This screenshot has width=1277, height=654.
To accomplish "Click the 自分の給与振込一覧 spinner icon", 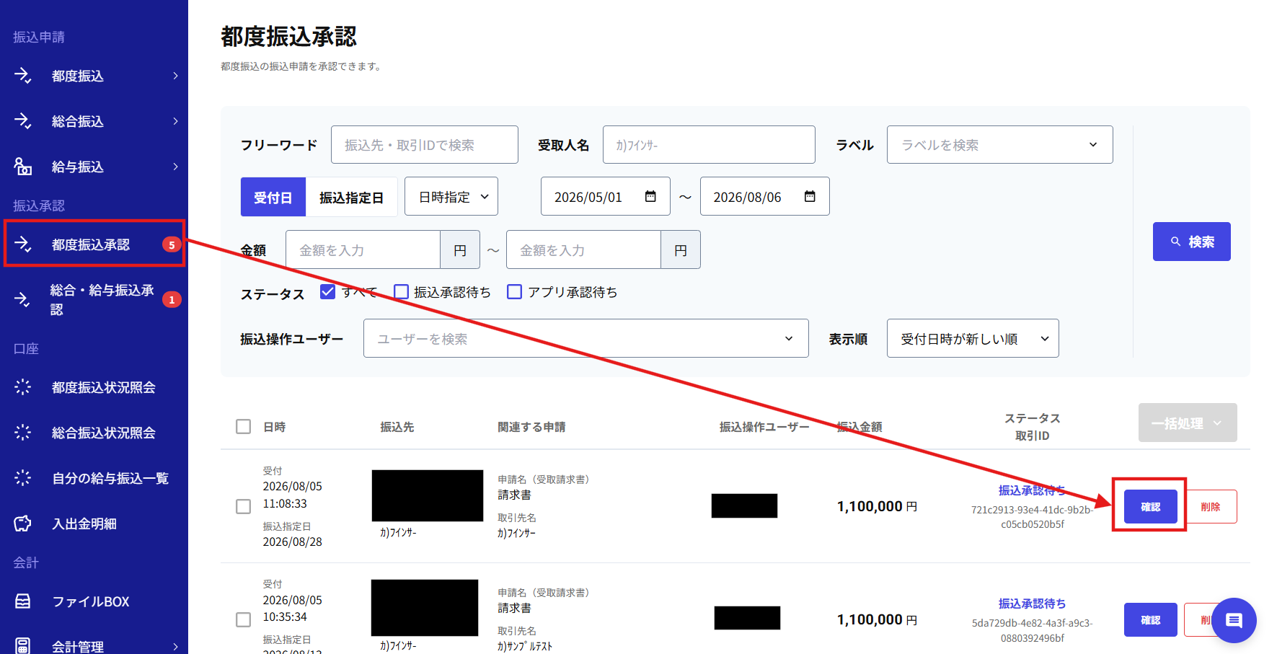I will pos(23,478).
